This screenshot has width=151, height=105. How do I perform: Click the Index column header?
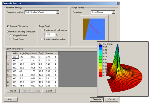tap(15, 53)
